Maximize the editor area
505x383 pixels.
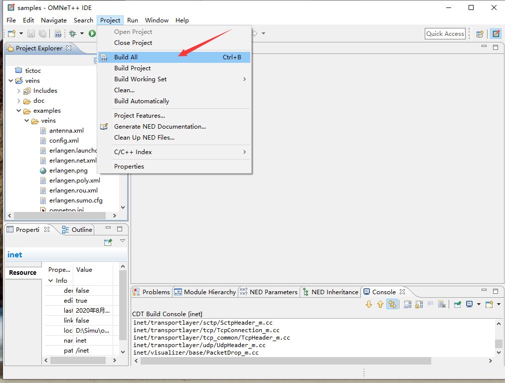496,47
